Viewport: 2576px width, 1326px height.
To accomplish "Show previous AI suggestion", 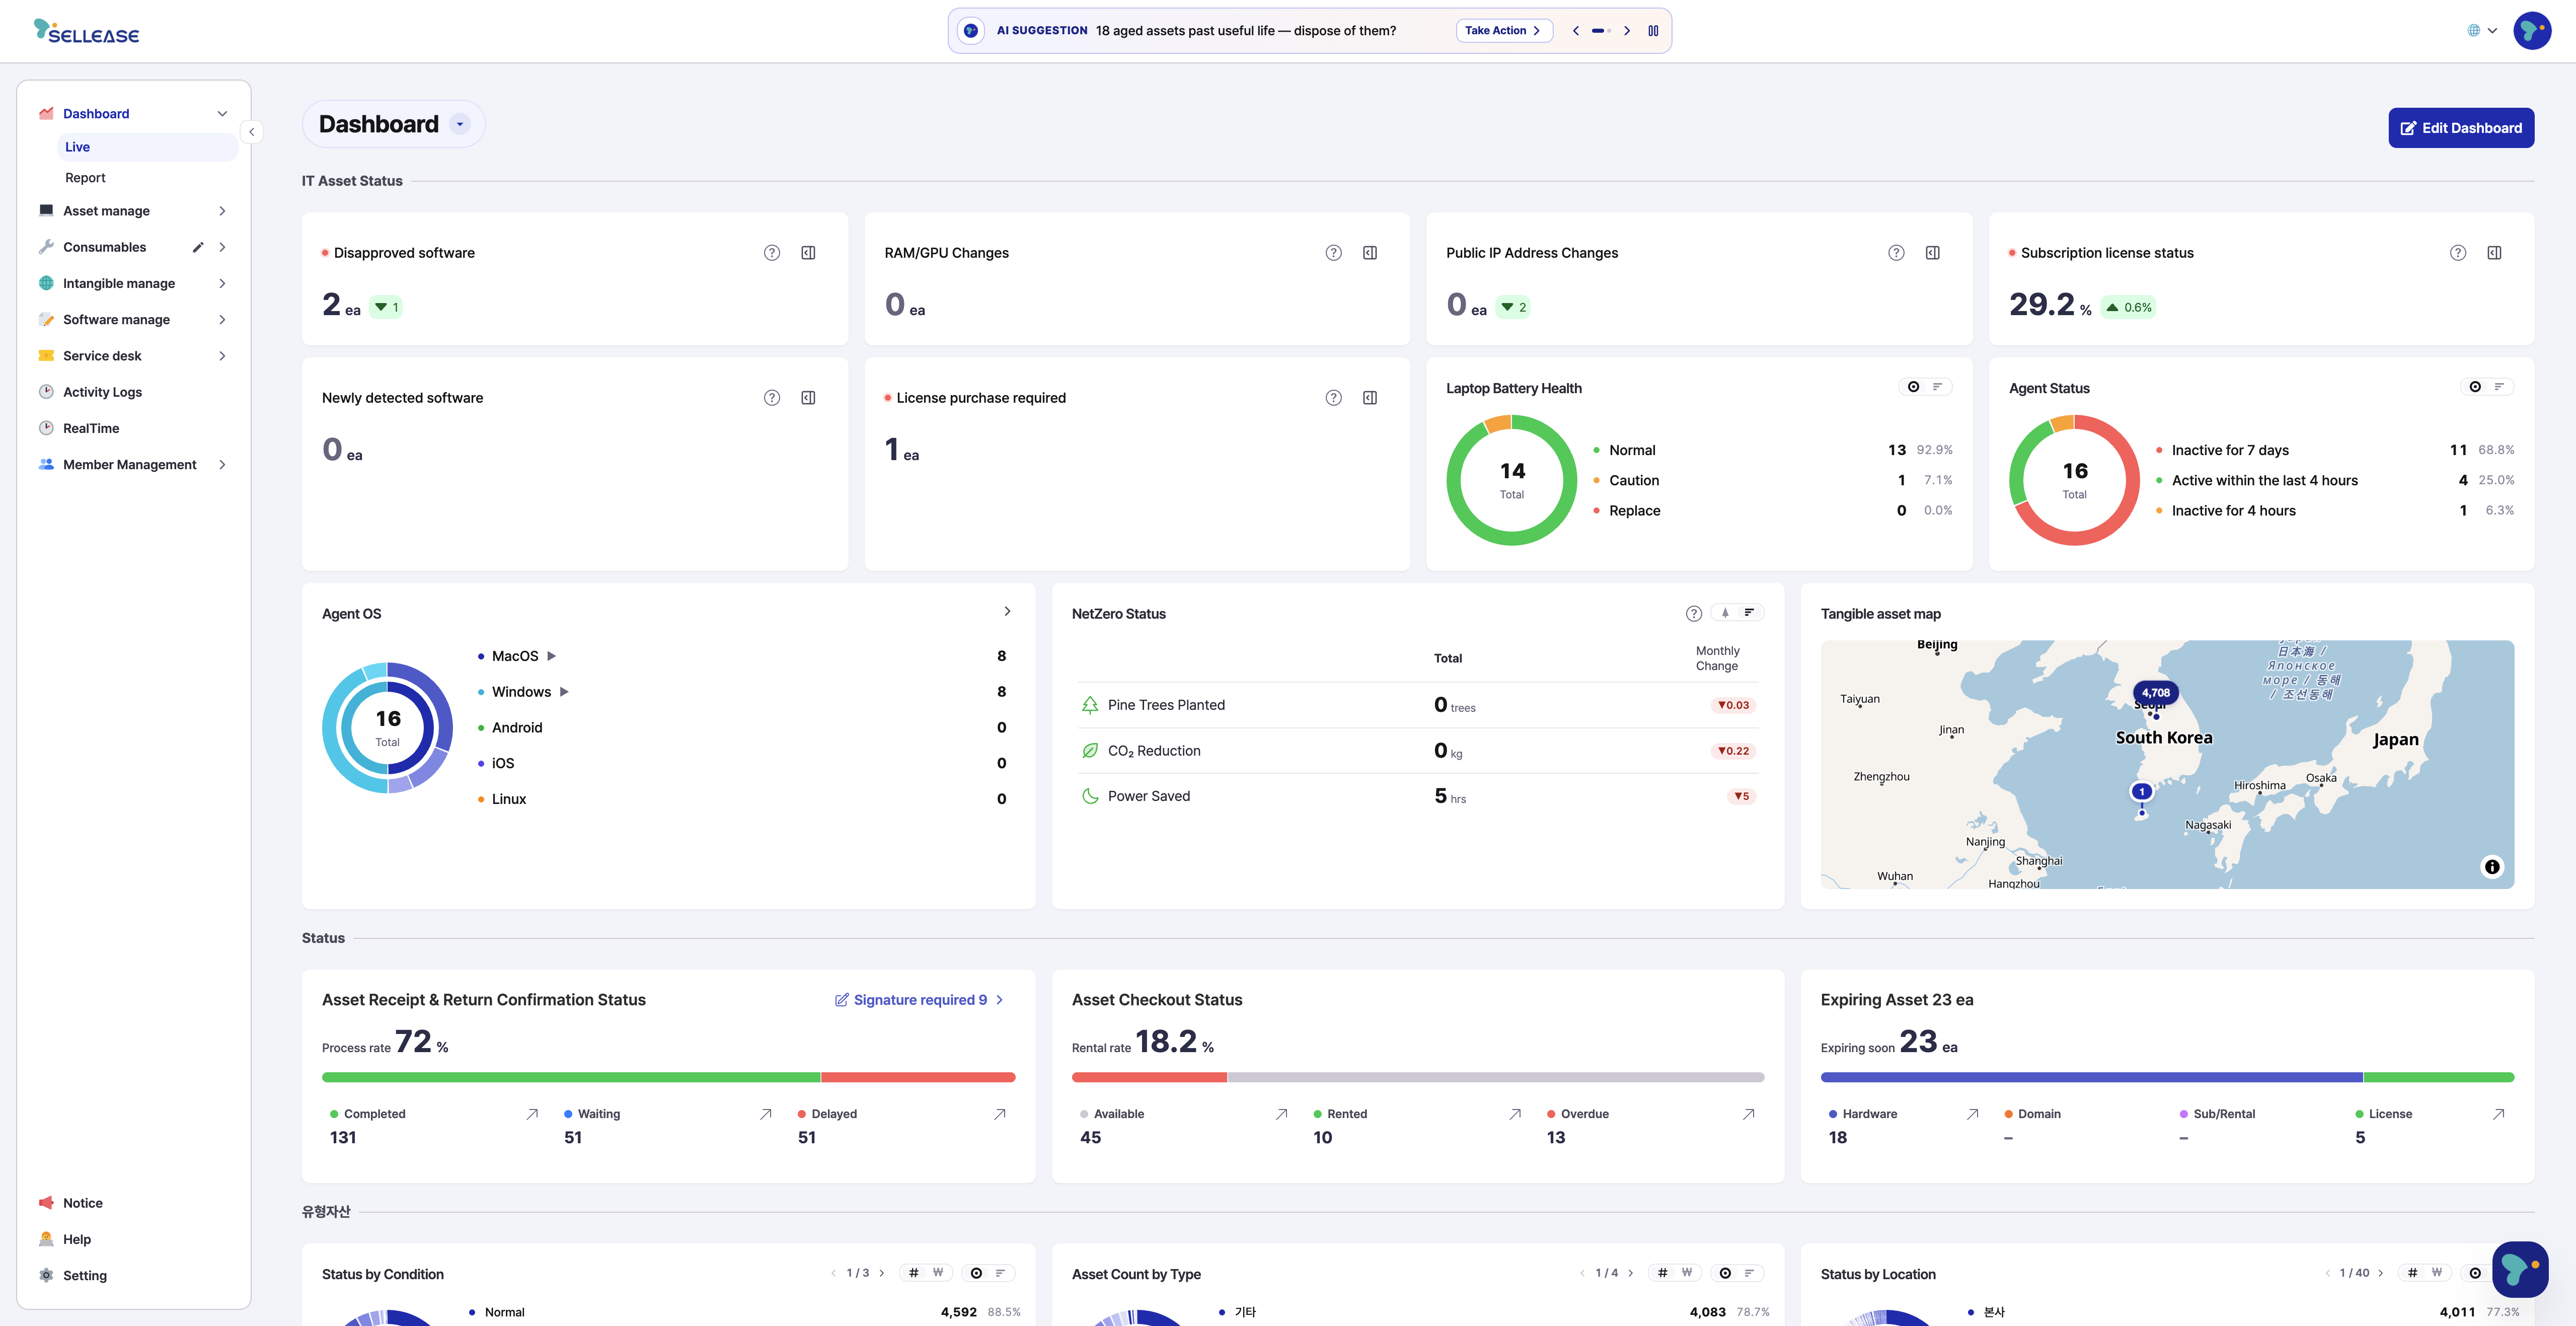I will point(1576,31).
